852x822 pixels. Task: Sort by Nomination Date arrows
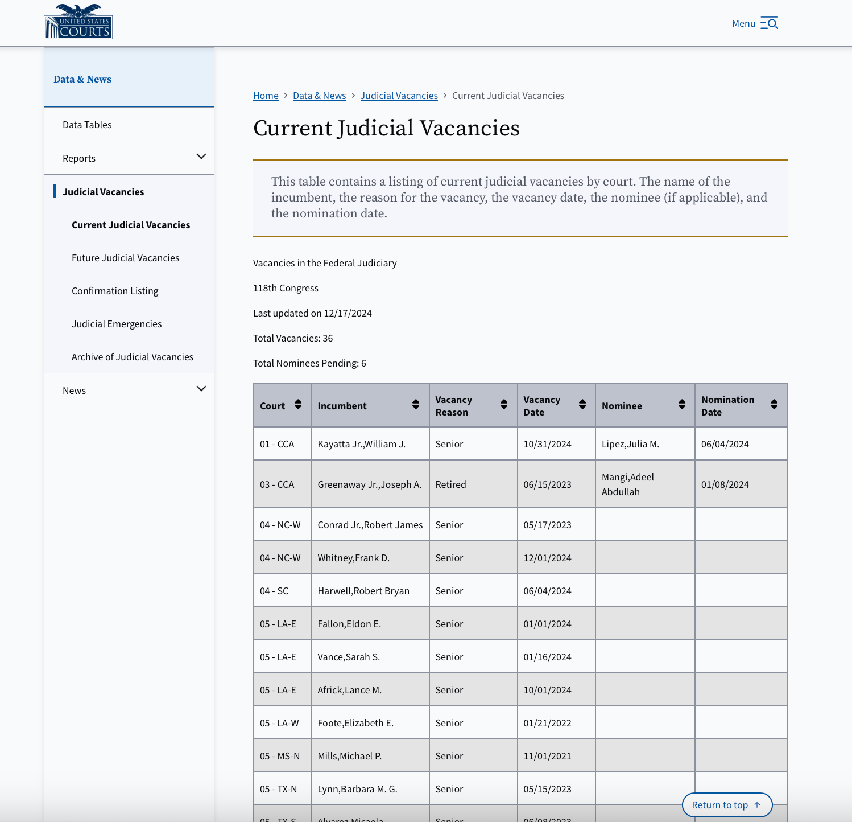tap(774, 405)
